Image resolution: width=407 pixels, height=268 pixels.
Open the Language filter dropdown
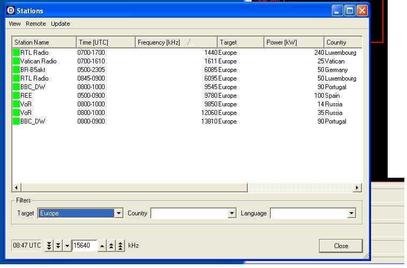tap(351, 213)
